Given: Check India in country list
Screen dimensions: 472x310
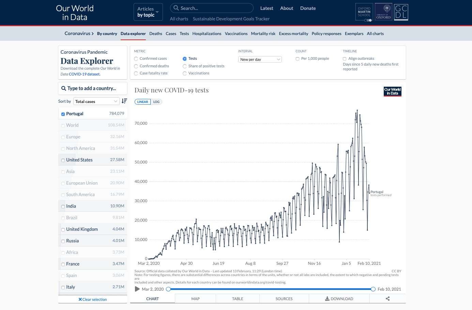Looking at the screenshot, I should (x=63, y=207).
